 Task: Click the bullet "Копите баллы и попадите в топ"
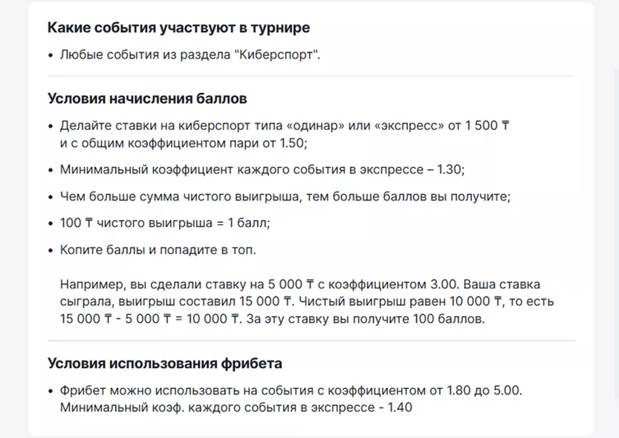coord(158,250)
